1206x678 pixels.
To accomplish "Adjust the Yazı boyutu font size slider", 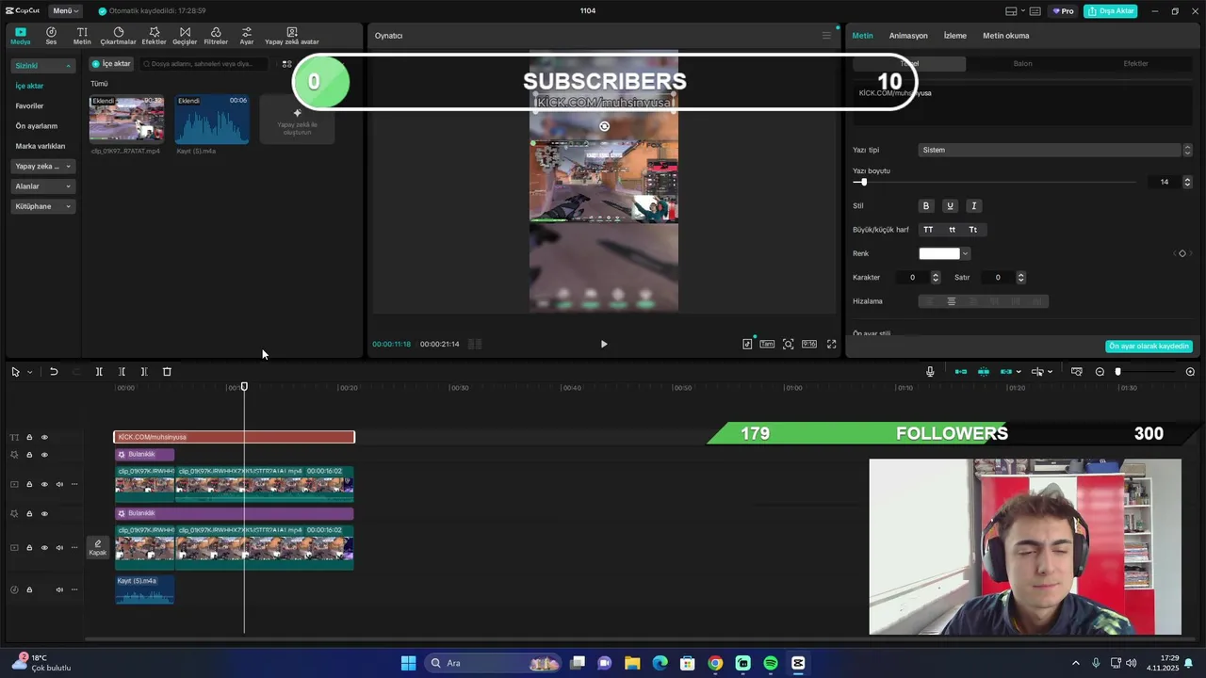I will coord(863,182).
